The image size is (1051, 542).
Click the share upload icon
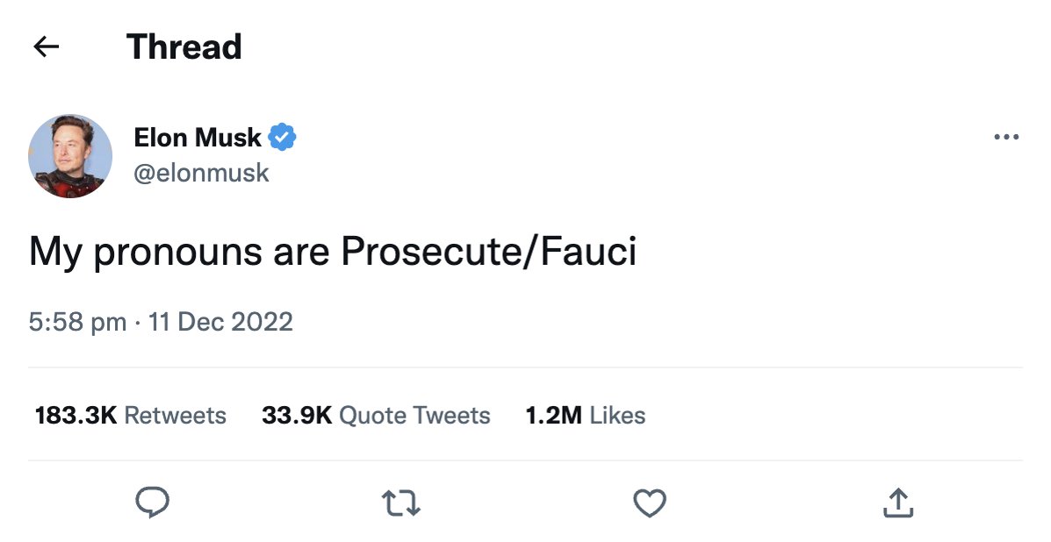(x=897, y=503)
